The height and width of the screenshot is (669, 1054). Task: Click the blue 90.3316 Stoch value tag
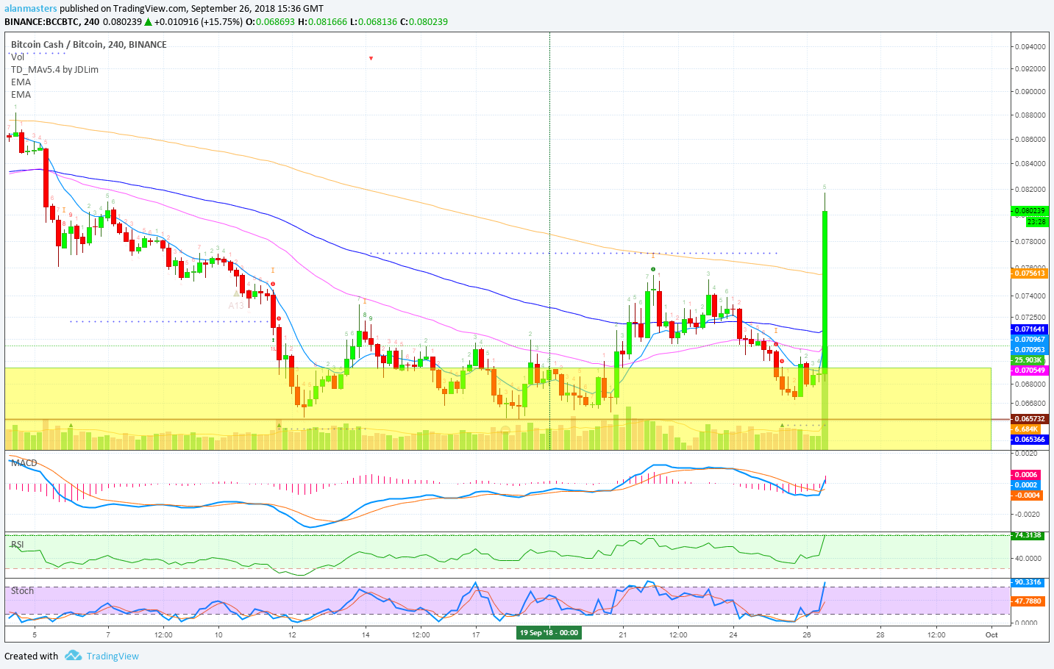(1028, 582)
